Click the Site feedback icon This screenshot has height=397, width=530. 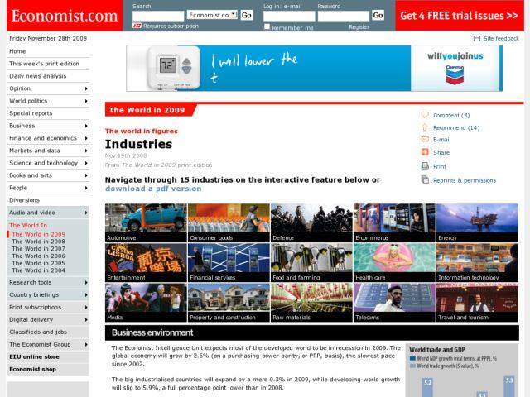(x=476, y=38)
